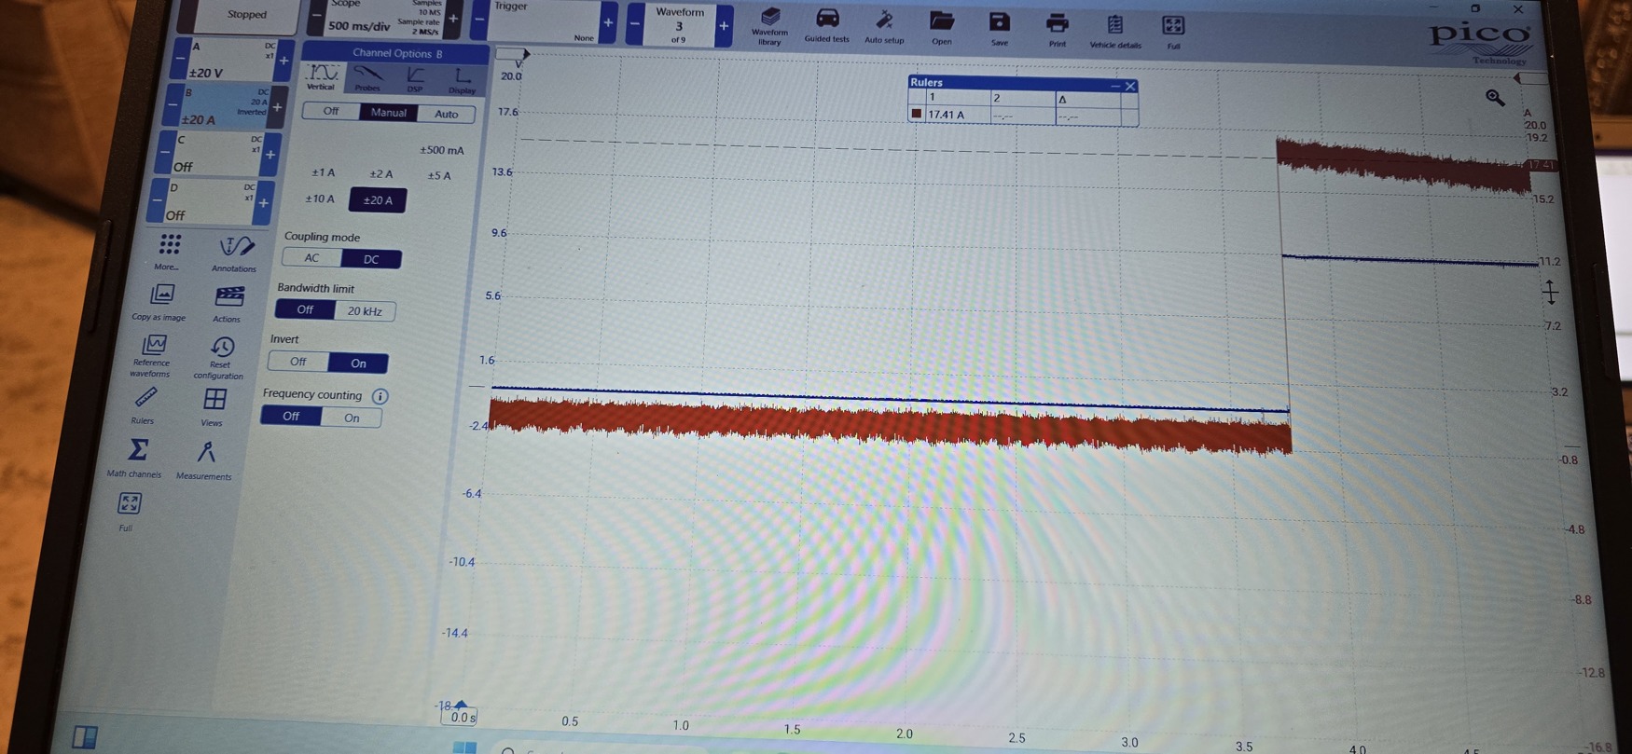1632x754 pixels.
Task: Go to previous waveform buffer
Action: (635, 23)
